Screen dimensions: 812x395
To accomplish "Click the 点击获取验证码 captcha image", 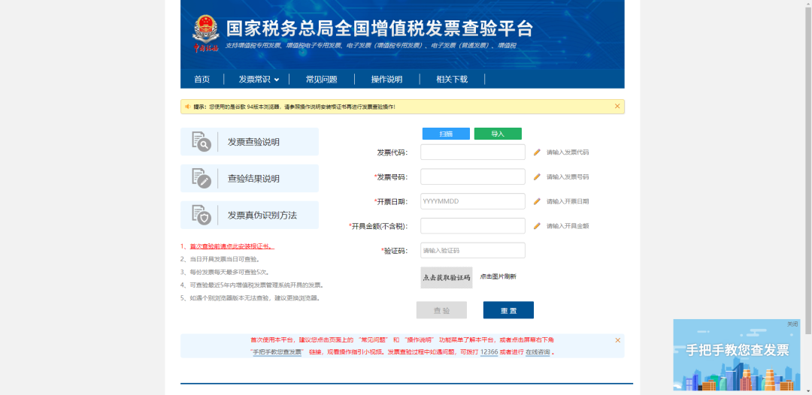I will (447, 278).
